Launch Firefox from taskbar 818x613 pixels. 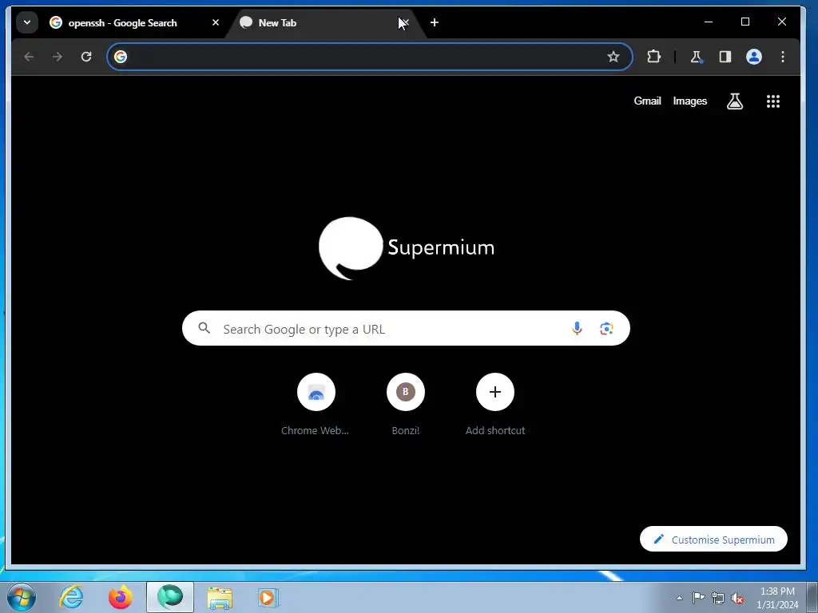tap(121, 597)
